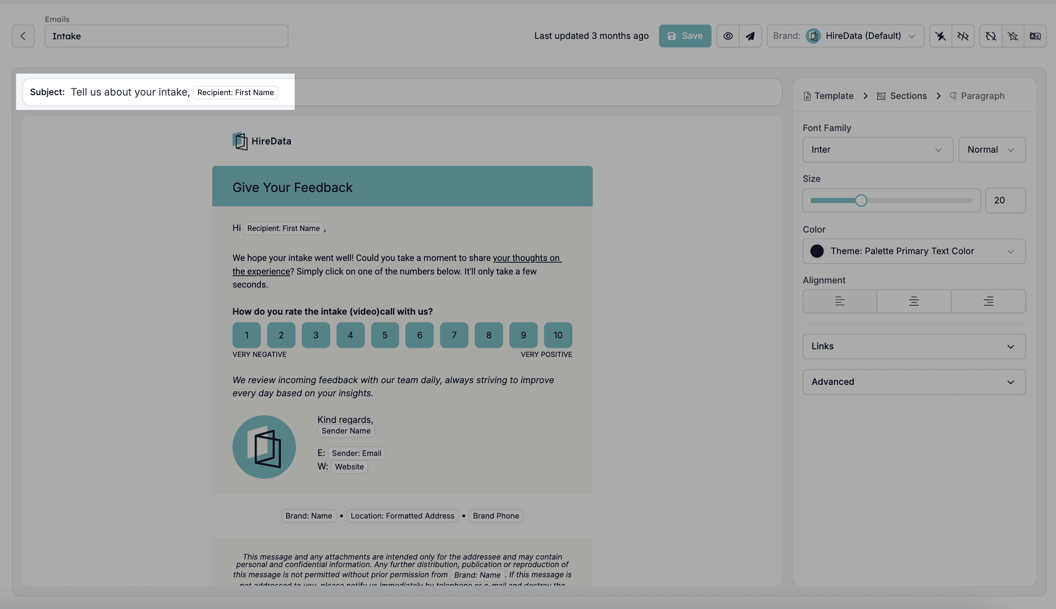
Task: Click the Brand Phone variable tag
Action: (496, 516)
